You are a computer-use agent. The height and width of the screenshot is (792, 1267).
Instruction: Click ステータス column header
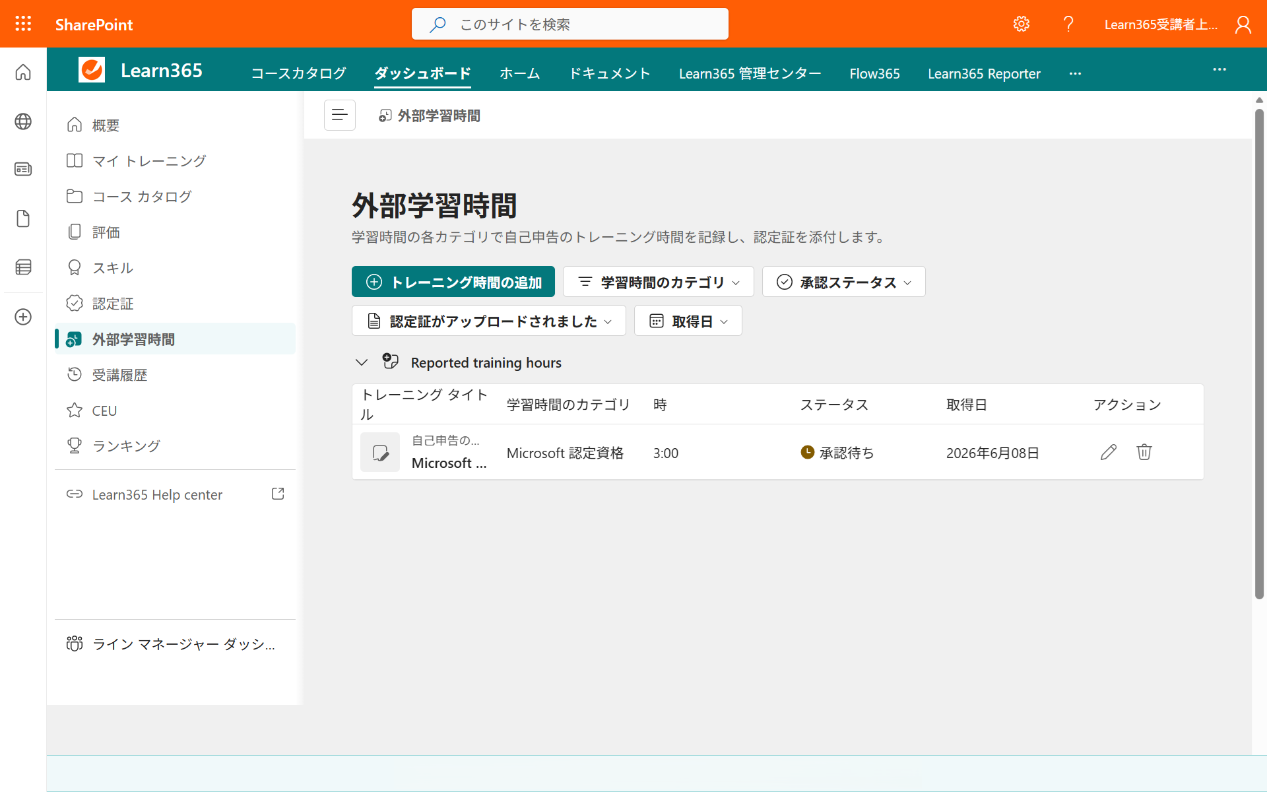[834, 405]
